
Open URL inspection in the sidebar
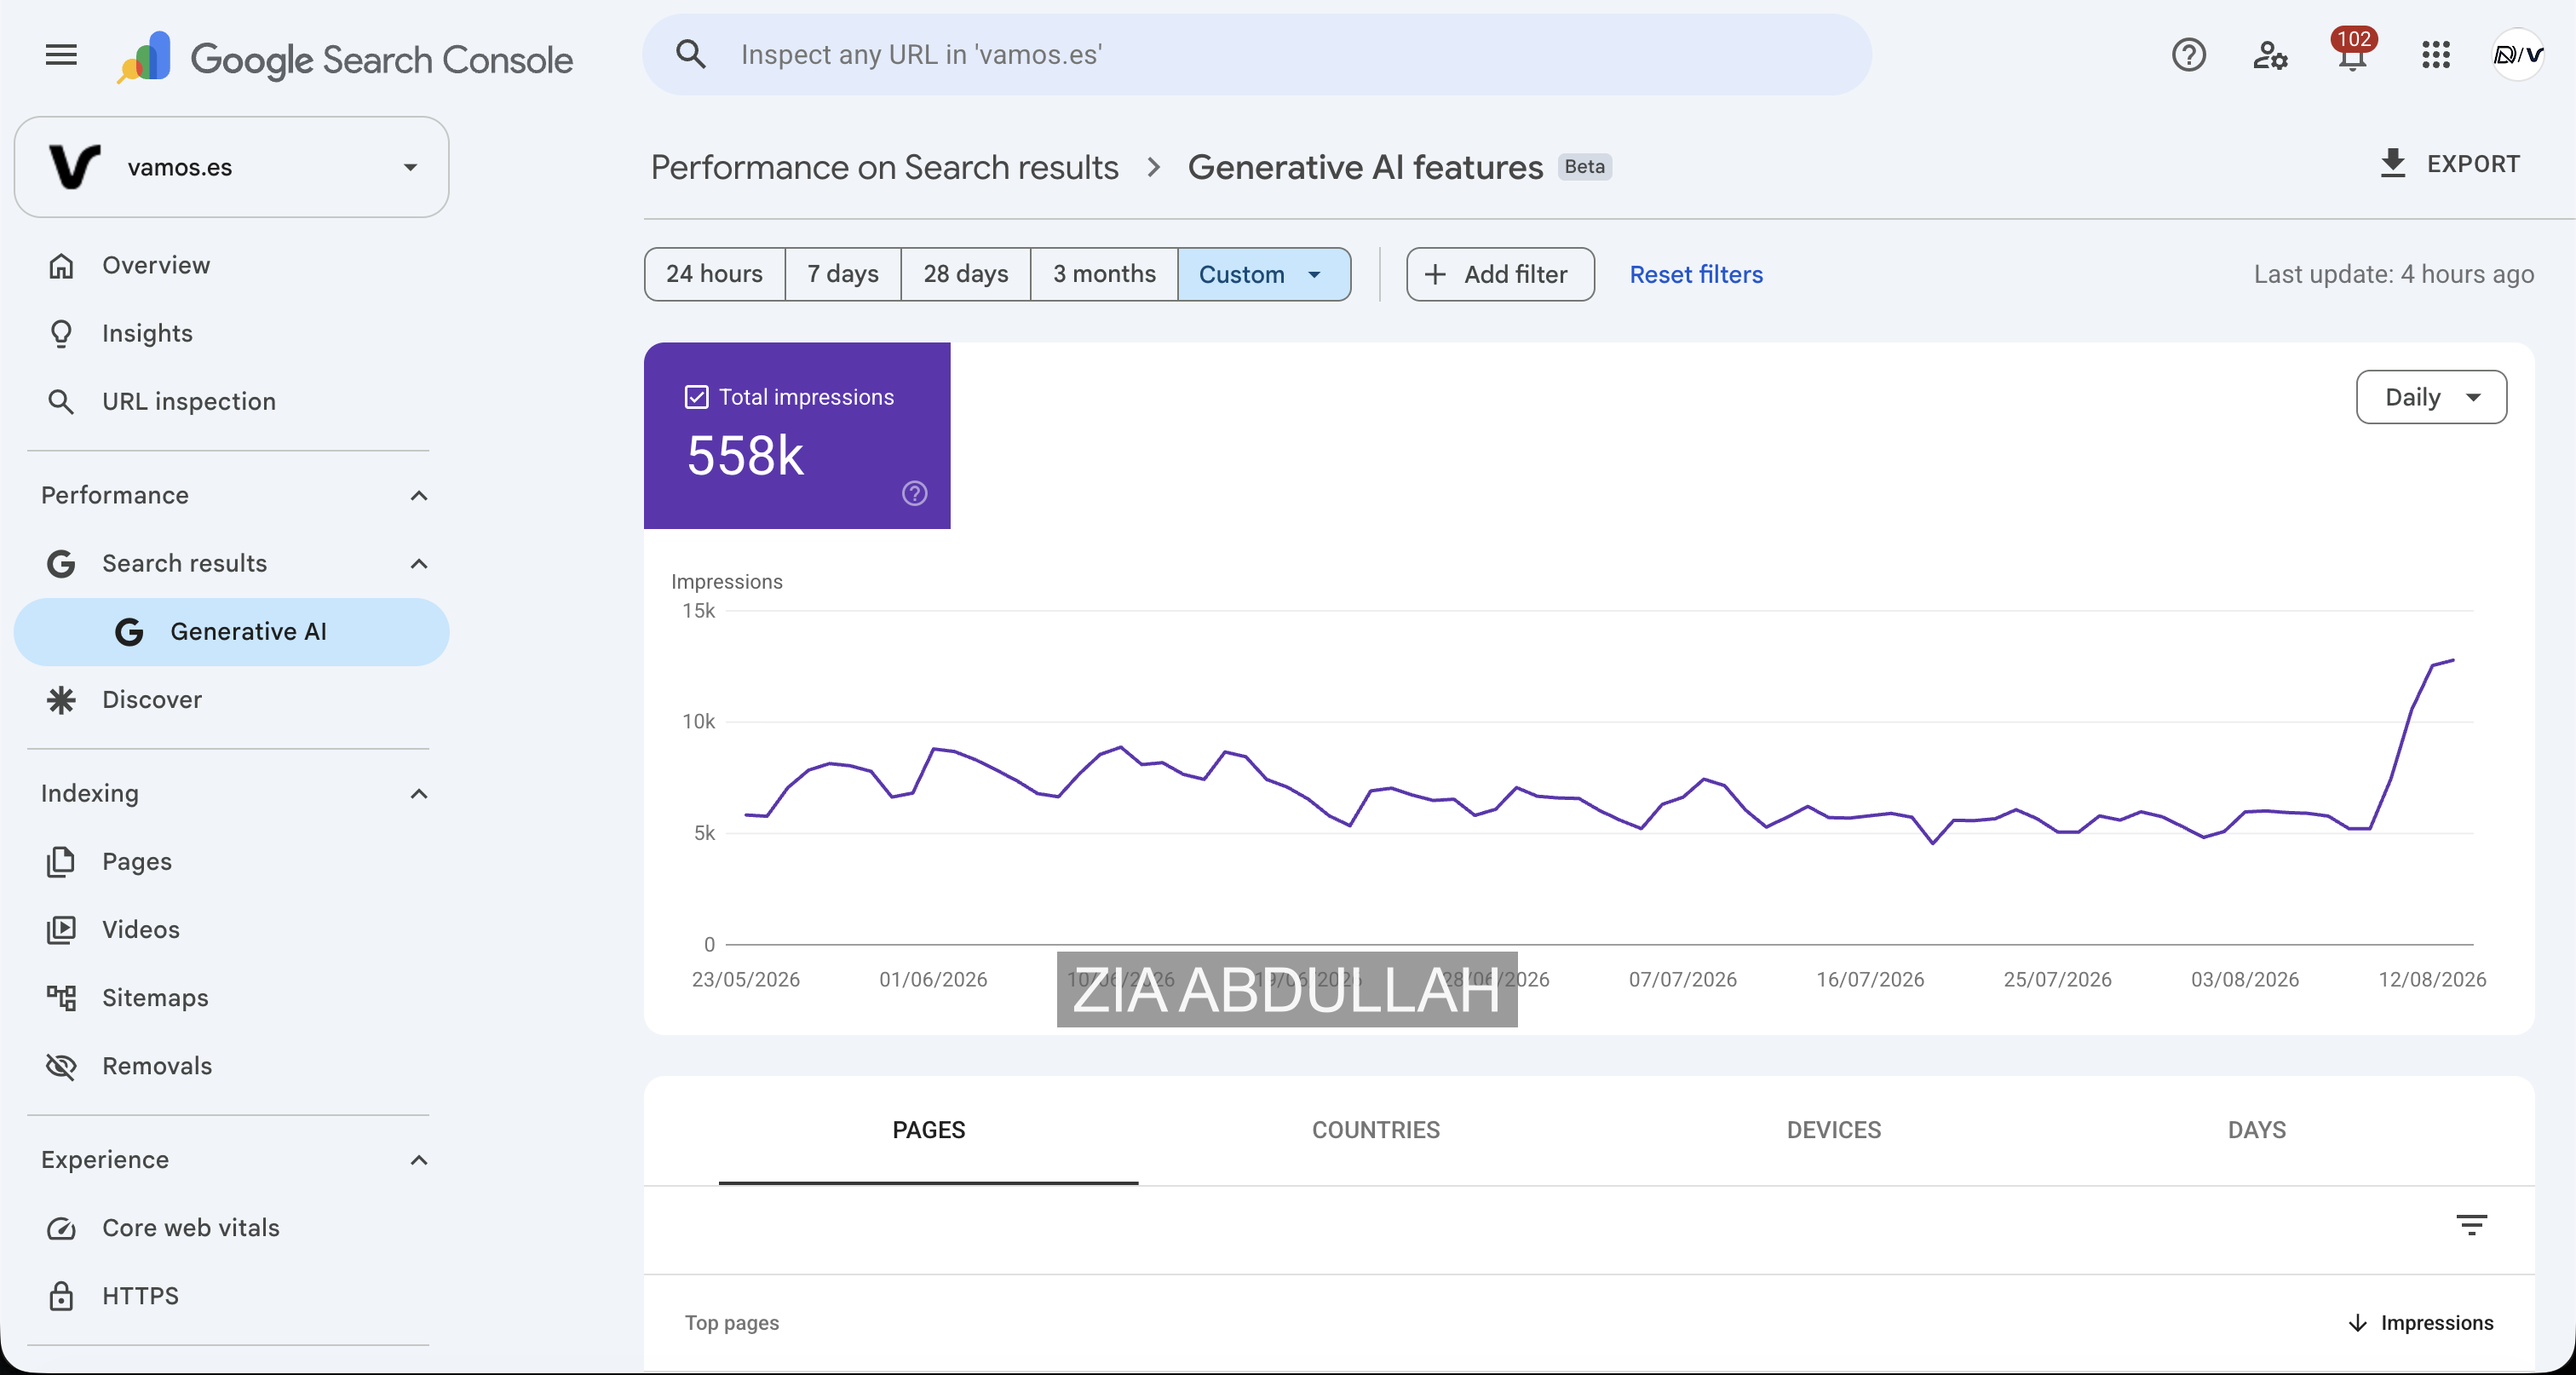click(231, 401)
